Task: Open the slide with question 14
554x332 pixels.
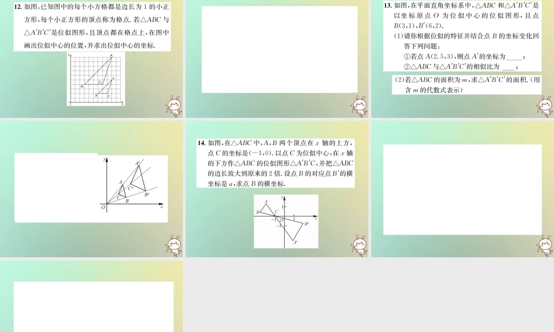Action: 277,189
